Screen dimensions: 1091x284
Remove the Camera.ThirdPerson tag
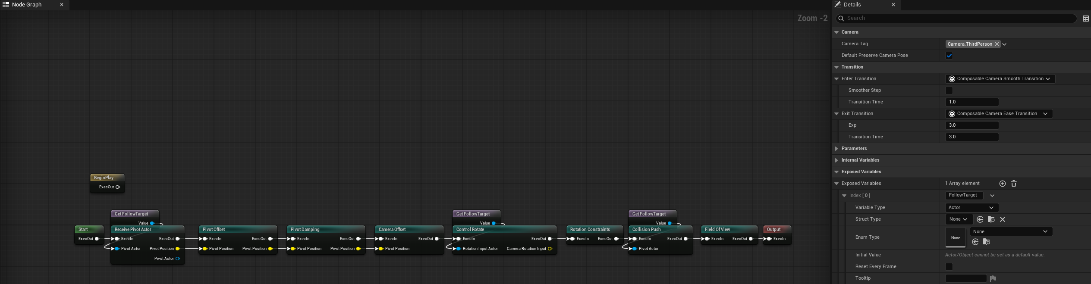point(997,44)
